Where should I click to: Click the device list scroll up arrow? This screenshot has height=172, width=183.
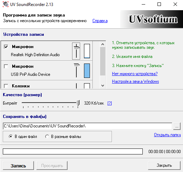103,44
